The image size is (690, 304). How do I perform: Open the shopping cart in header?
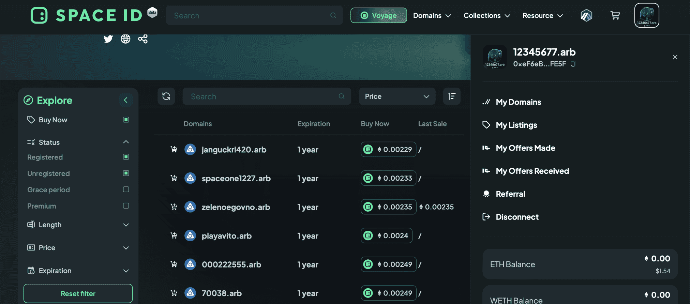point(615,15)
